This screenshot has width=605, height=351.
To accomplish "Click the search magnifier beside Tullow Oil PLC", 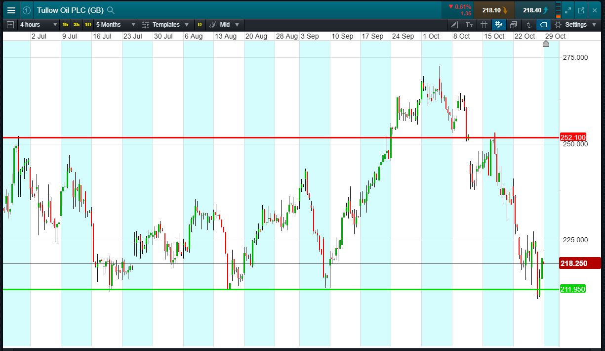I will (x=111, y=10).
